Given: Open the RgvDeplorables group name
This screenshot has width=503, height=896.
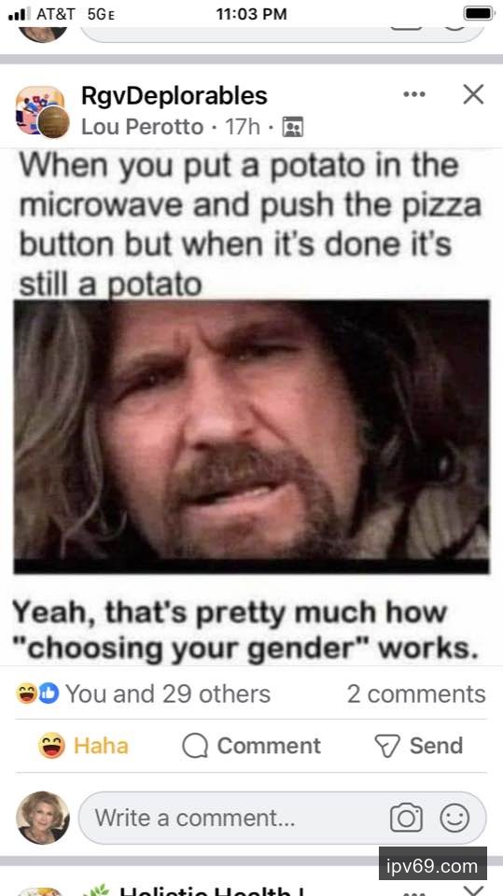Looking at the screenshot, I should point(175,95).
